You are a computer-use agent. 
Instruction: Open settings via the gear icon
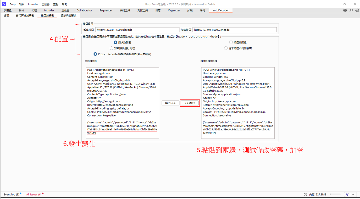(357, 10)
